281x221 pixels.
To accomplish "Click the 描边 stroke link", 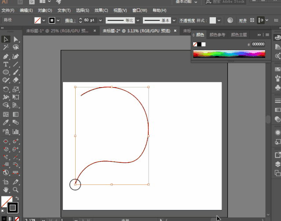I will pos(70,21).
